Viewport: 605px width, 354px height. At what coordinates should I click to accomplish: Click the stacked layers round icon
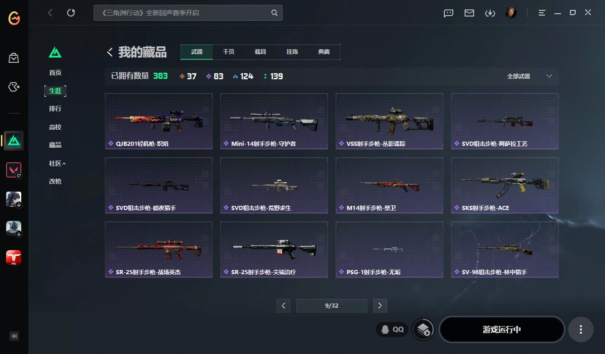pyautogui.click(x=423, y=329)
